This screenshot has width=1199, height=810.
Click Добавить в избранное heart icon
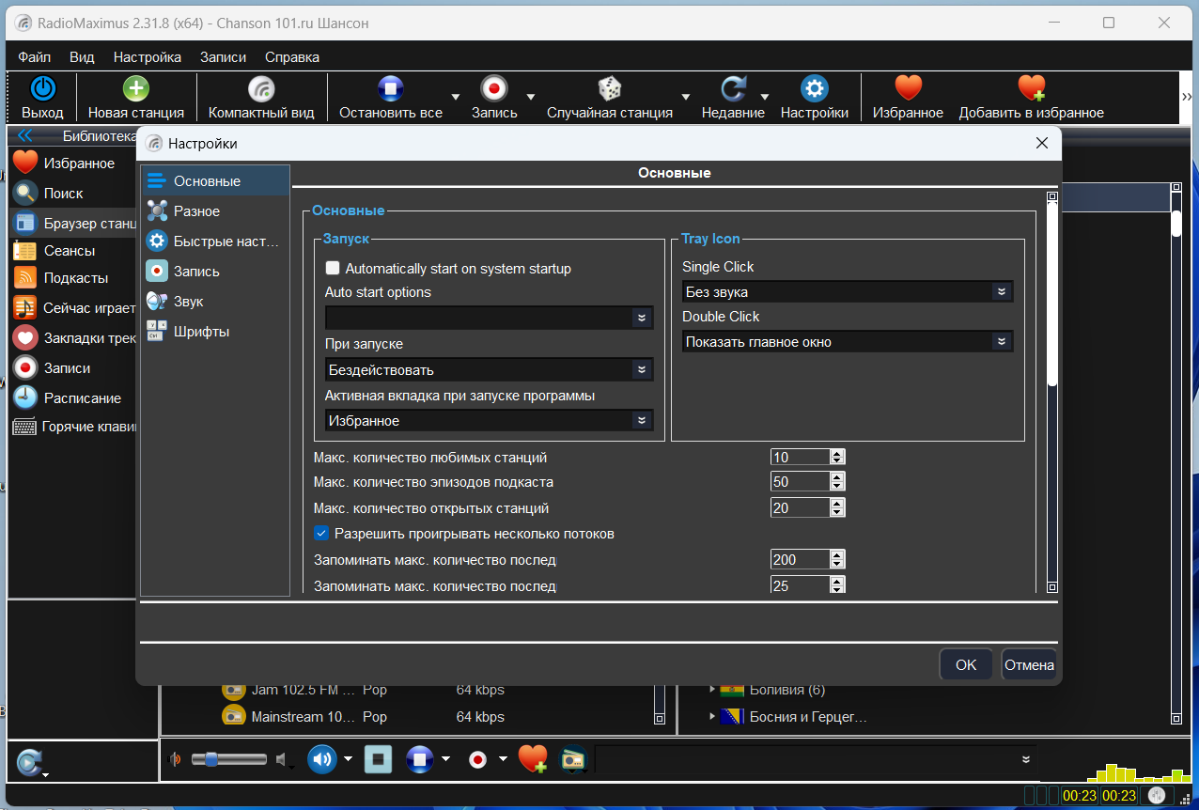(x=1031, y=89)
